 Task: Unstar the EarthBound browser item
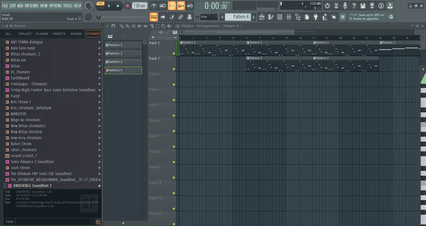click(x=99, y=78)
